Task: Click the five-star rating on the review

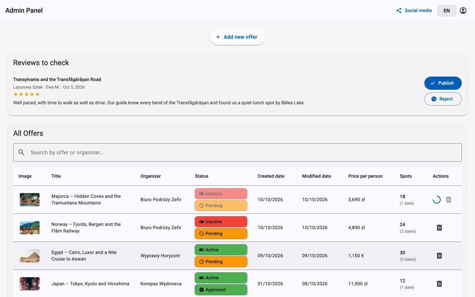Action: click(26, 94)
